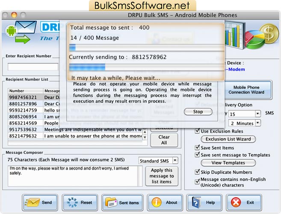Stop the message sending process
Viewport: 281px width, 214px height.
[198, 111]
